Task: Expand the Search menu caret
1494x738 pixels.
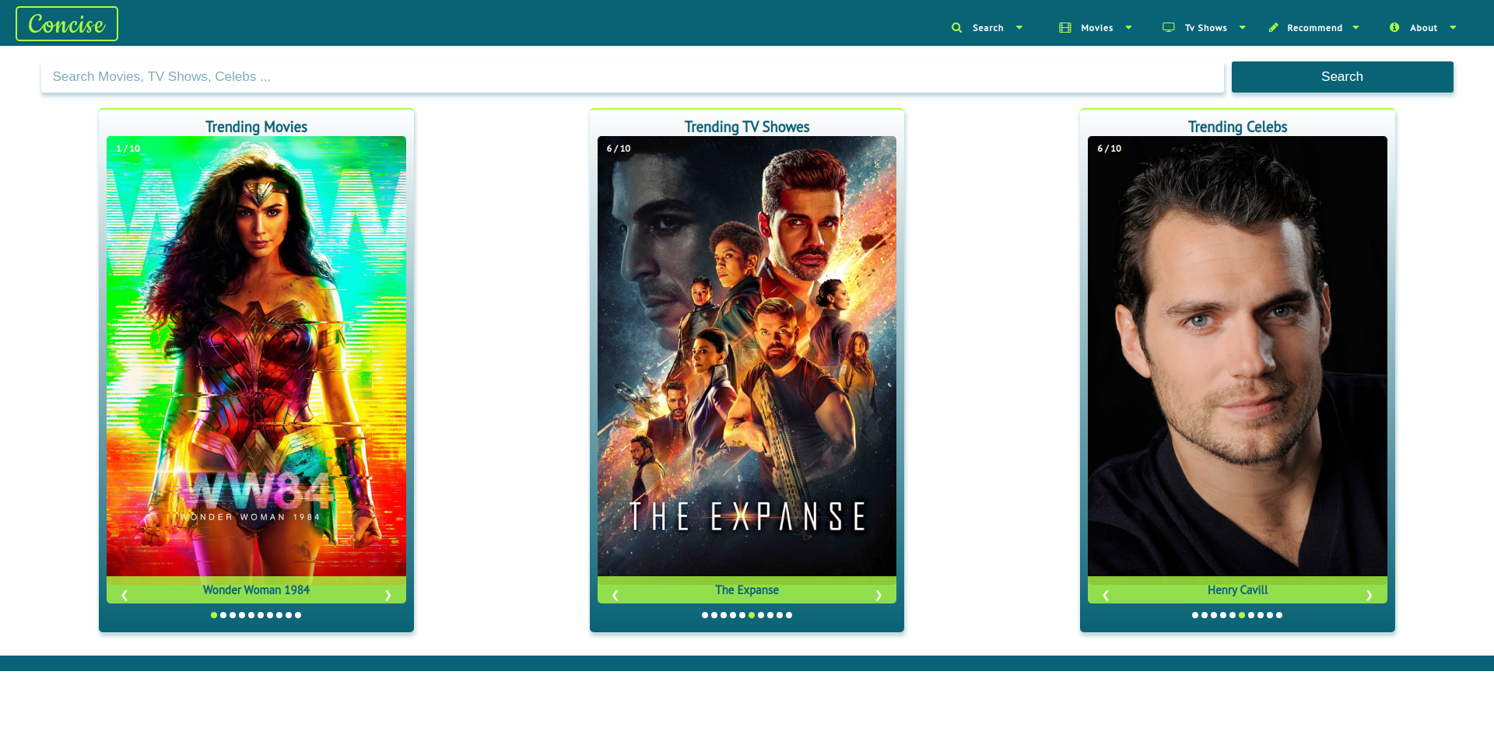Action: click(1019, 27)
